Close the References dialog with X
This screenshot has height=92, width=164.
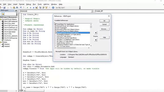(109, 16)
